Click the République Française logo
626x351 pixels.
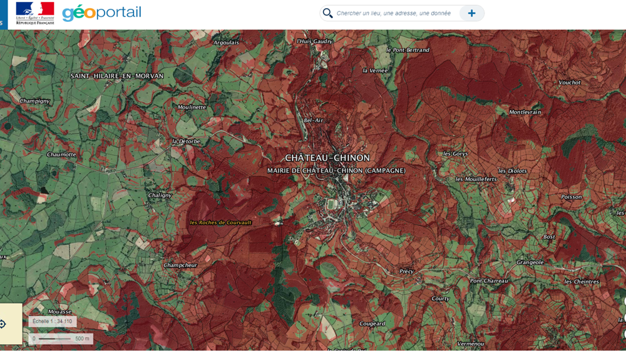pyautogui.click(x=35, y=13)
